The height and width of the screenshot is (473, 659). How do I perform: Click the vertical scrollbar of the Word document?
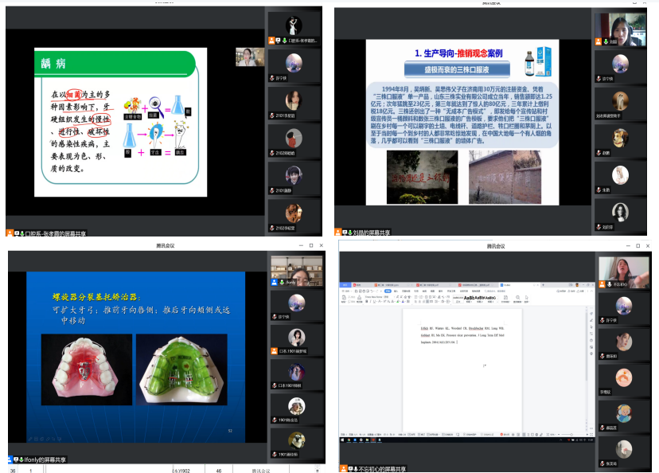pos(586,358)
